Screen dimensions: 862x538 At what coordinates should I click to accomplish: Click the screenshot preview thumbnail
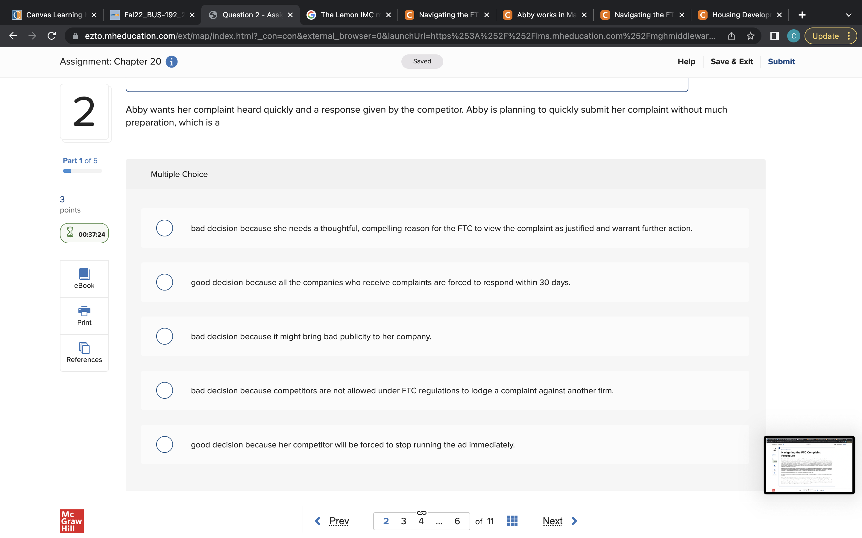808,465
